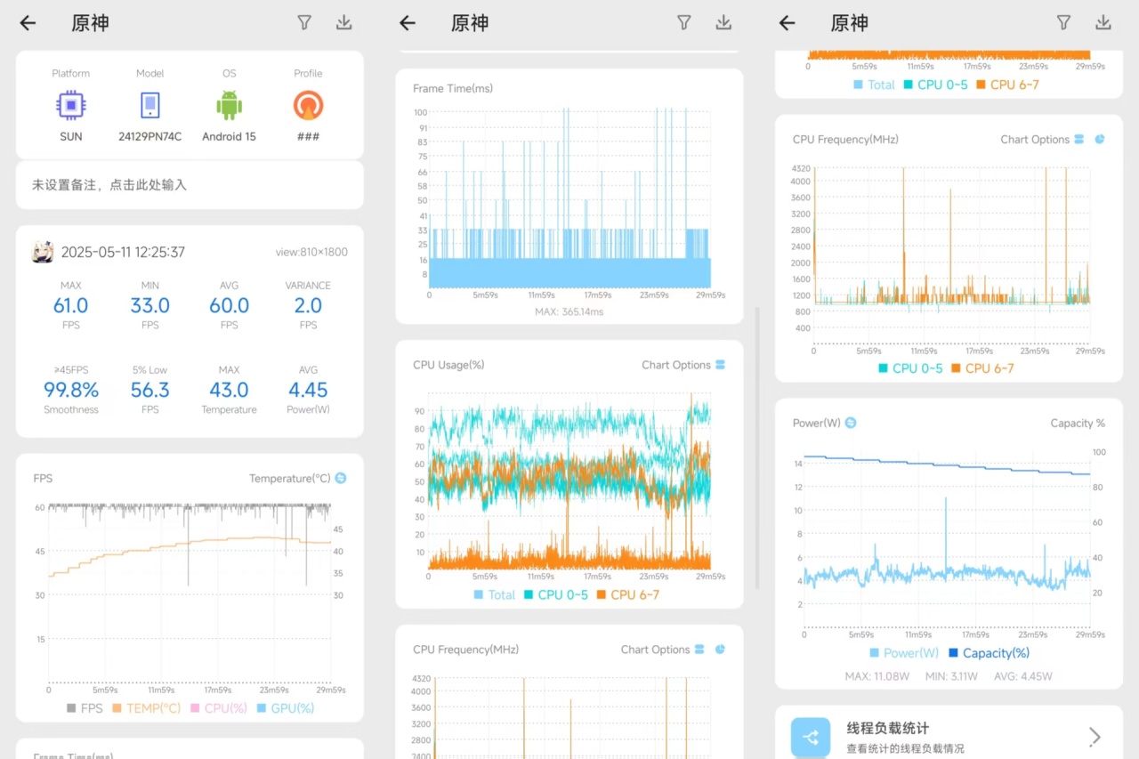
Task: Open the filter funnel in the left 原神 screen
Action: pos(304,23)
